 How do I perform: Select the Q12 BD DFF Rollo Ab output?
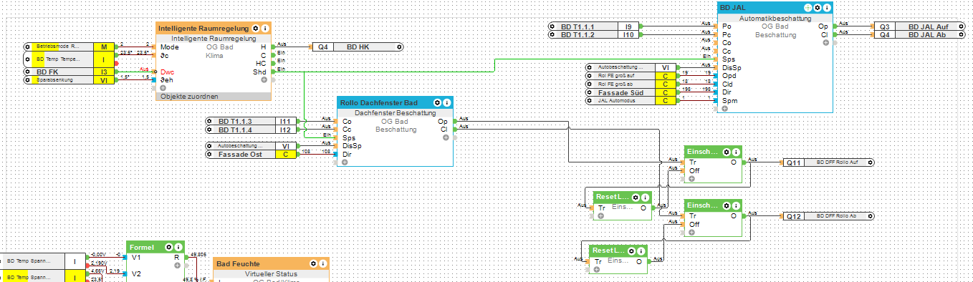(x=827, y=215)
